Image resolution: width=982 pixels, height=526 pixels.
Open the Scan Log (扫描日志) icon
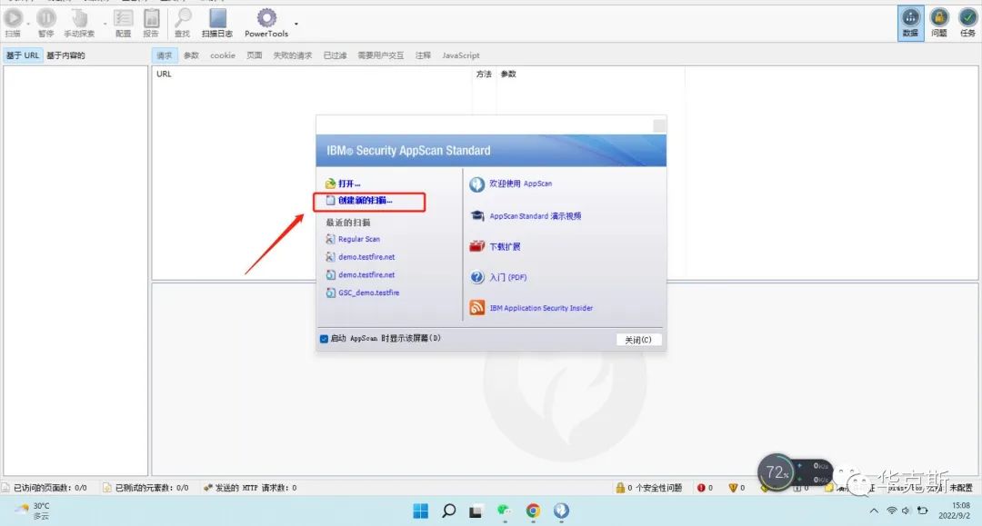point(217,18)
